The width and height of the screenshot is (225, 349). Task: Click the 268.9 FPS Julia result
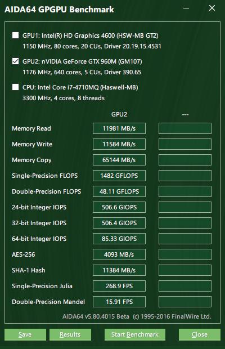click(x=119, y=286)
